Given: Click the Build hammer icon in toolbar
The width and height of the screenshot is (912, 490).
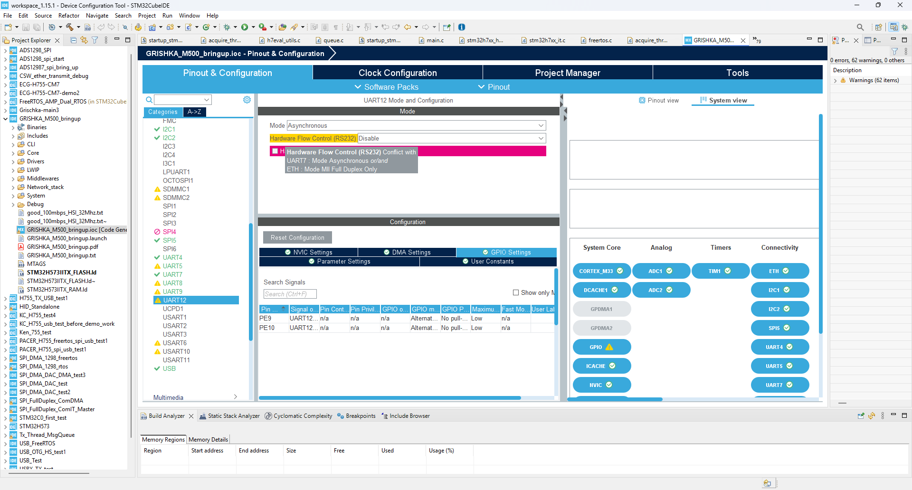Looking at the screenshot, I should 69,27.
